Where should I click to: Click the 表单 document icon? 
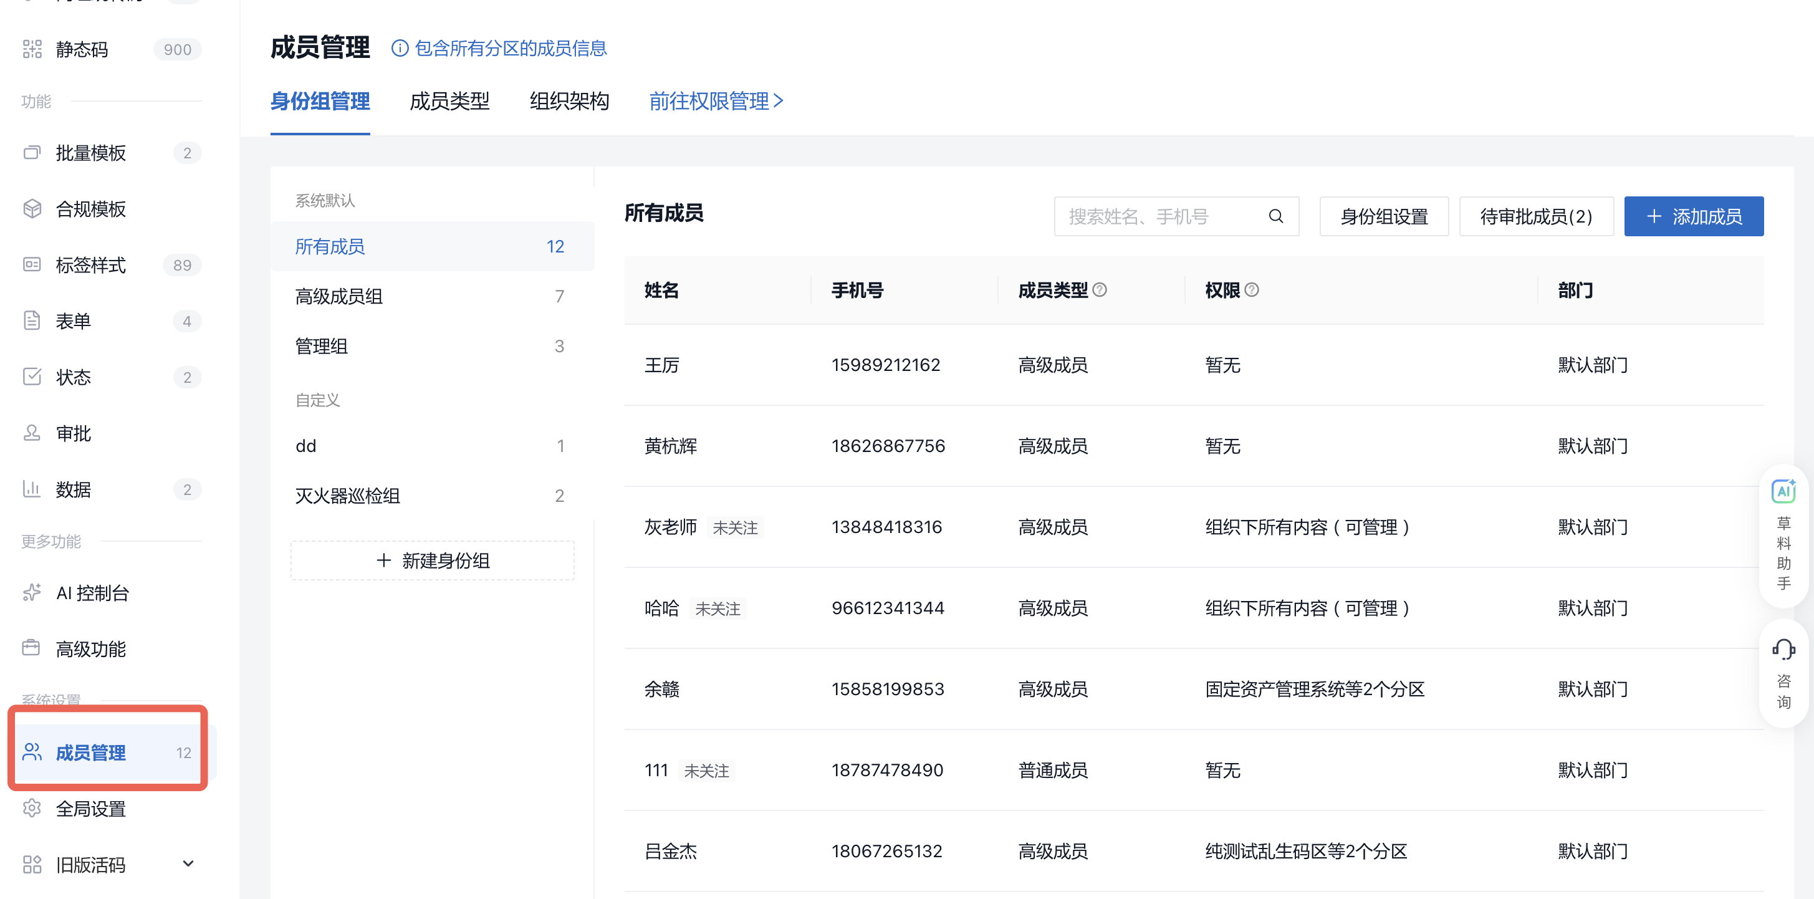(x=32, y=320)
